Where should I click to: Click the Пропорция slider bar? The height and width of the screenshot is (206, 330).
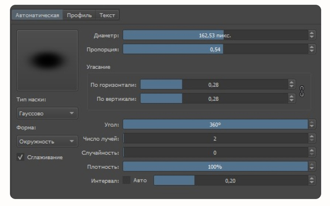coord(215,49)
